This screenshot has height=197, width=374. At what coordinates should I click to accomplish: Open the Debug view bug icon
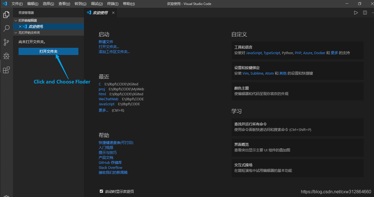(6, 56)
